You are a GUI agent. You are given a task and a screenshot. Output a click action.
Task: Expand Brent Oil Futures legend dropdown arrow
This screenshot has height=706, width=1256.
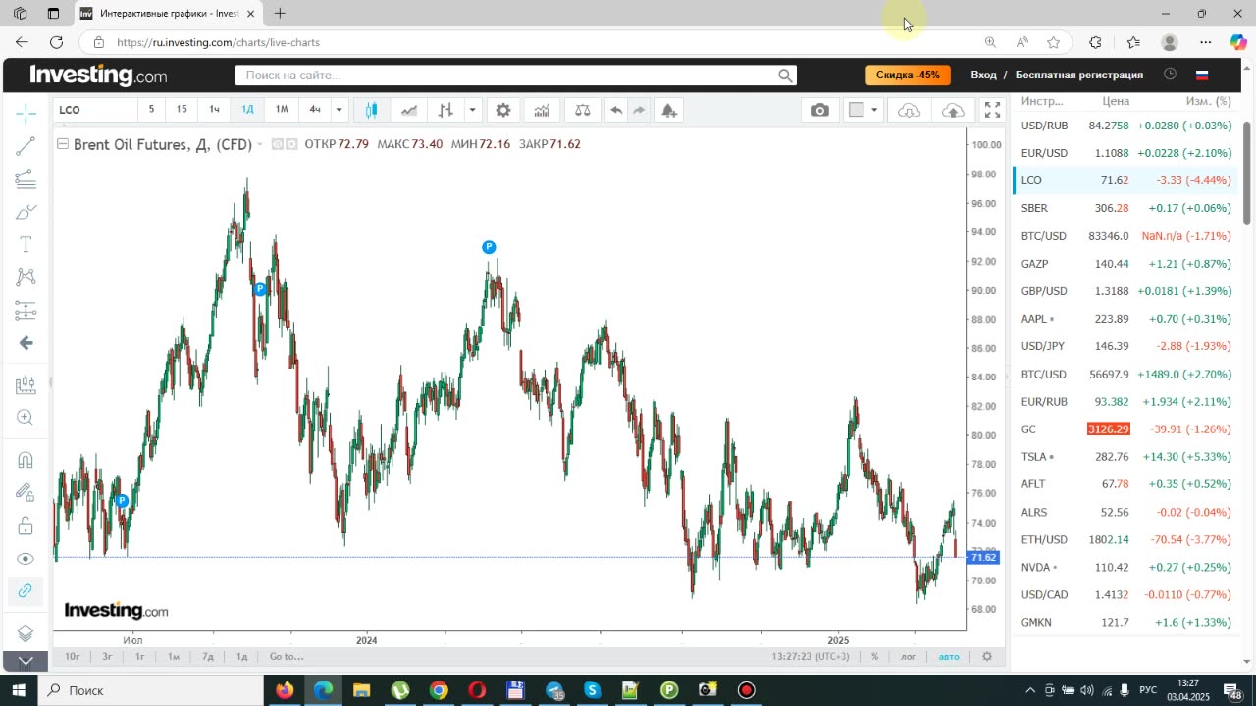coord(260,144)
